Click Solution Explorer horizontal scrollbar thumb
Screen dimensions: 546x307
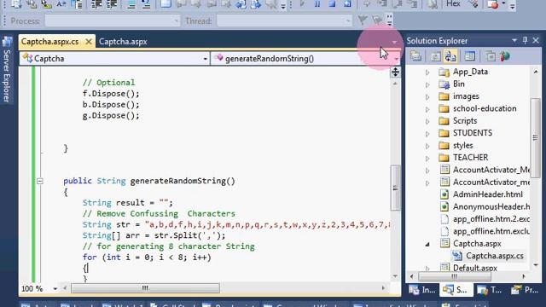[x=455, y=276]
